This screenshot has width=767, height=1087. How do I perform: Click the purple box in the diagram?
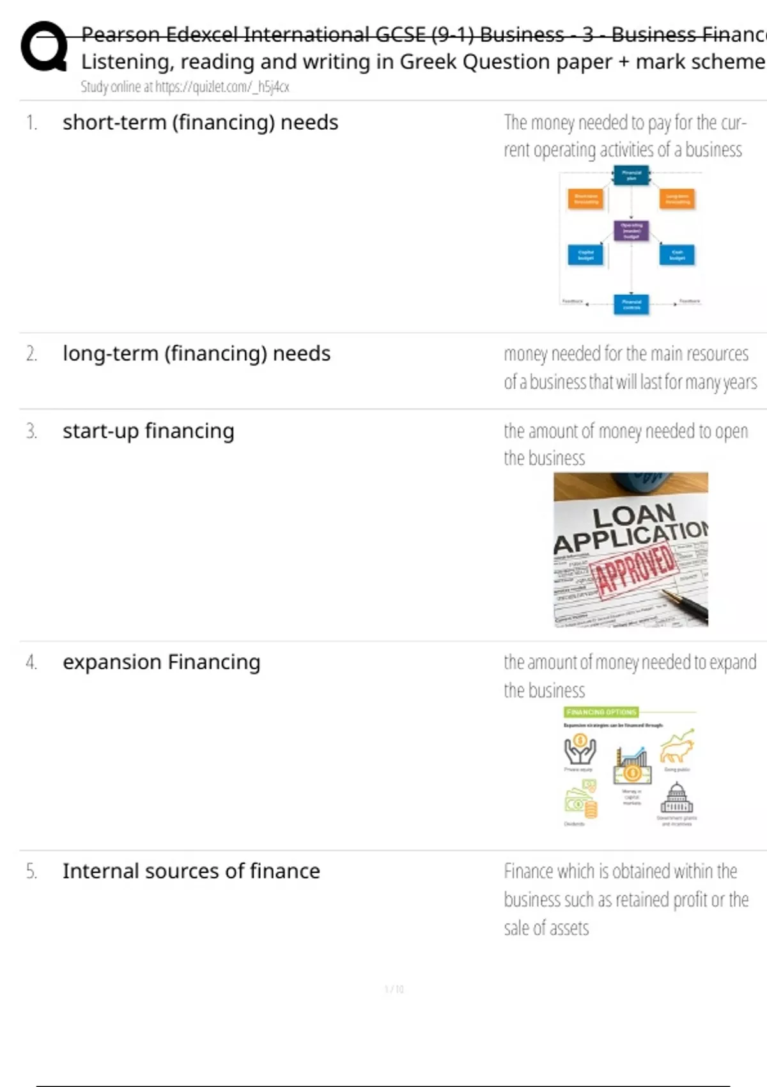coord(631,230)
